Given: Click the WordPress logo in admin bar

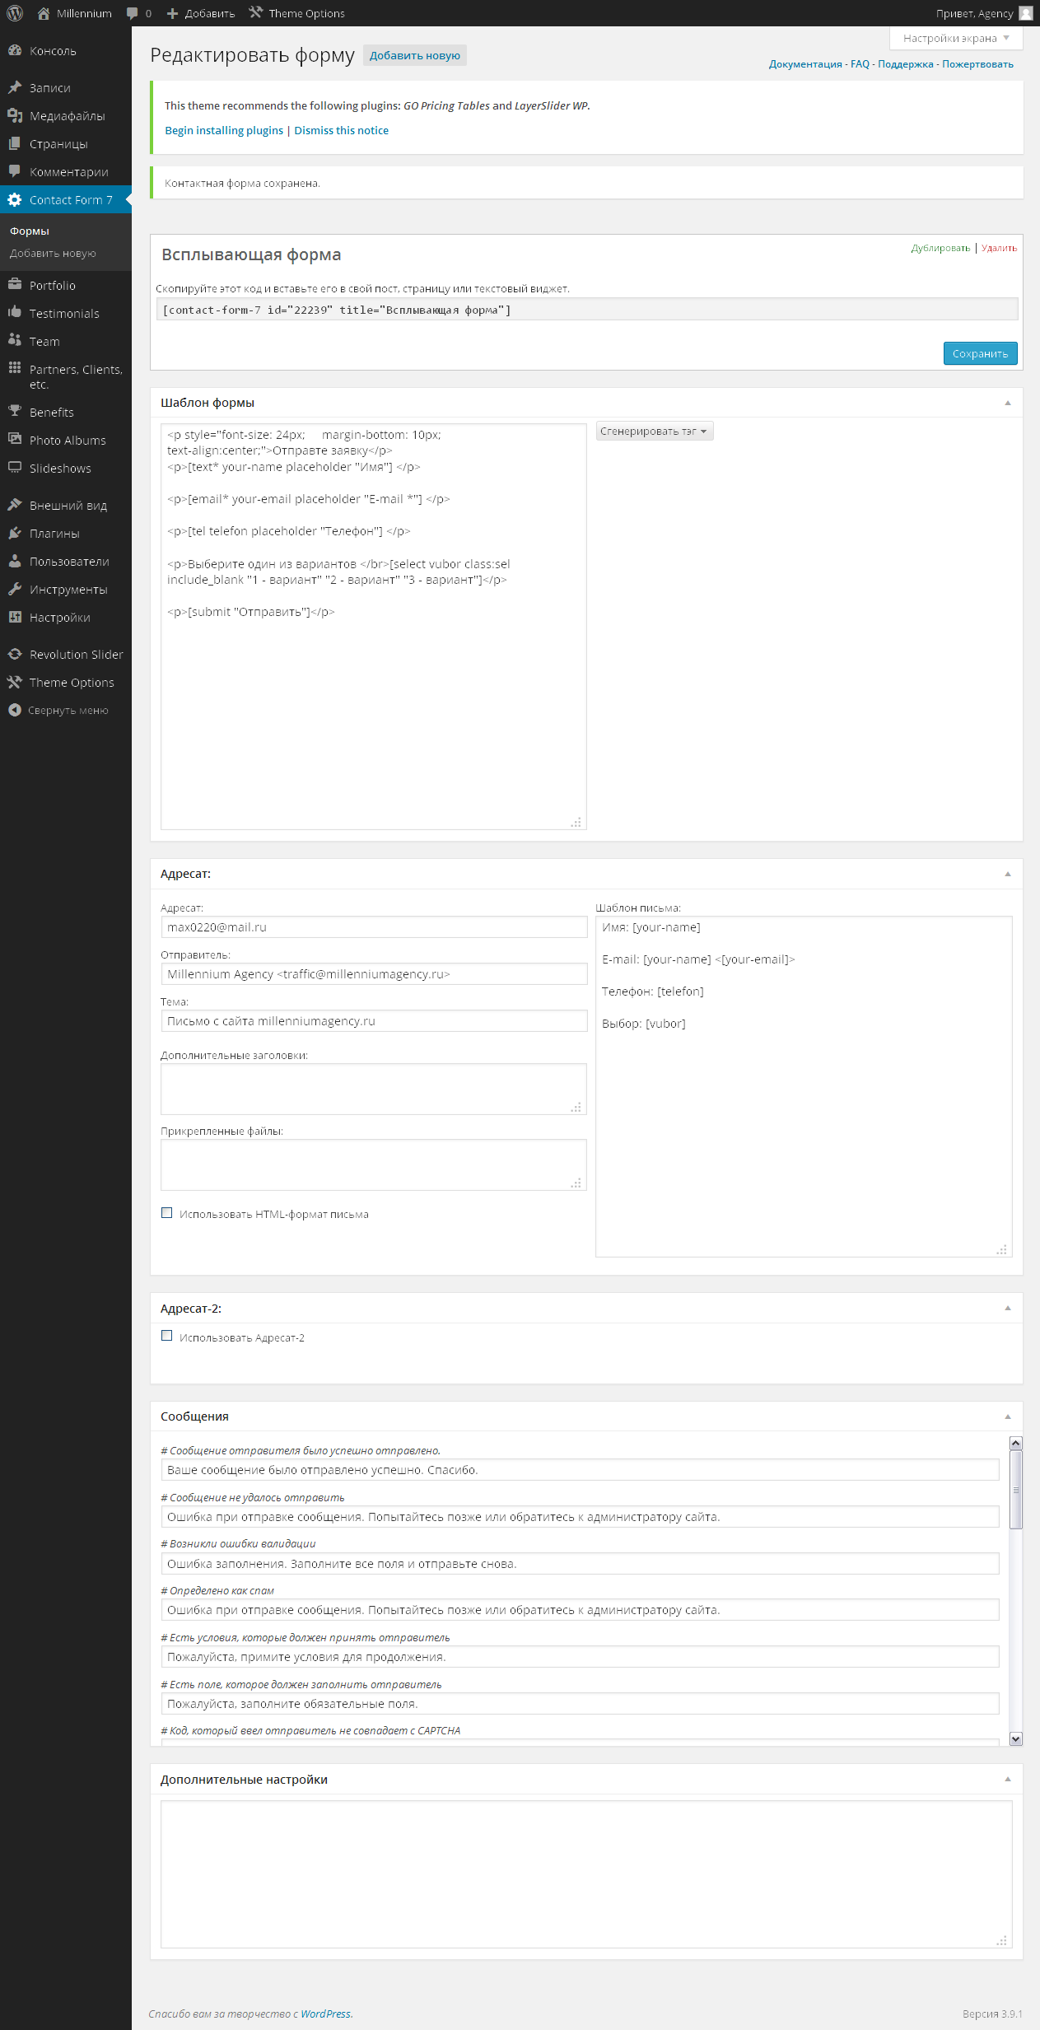Looking at the screenshot, I should pyautogui.click(x=15, y=13).
